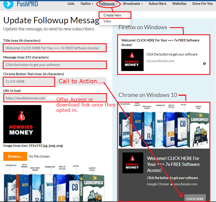Open the Websites page
The image size is (216, 202).
click(x=179, y=4)
